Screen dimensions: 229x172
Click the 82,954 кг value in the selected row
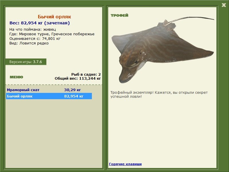coord(74,96)
